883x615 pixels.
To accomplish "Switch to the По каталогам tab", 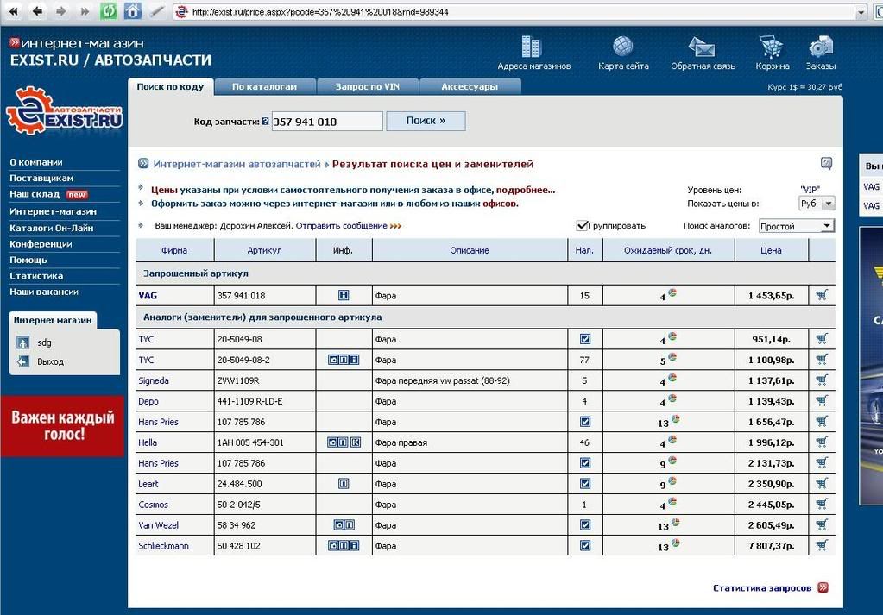I will [x=264, y=86].
